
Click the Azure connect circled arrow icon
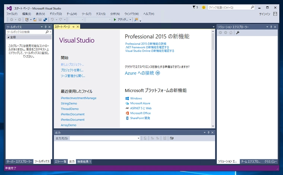158,73
